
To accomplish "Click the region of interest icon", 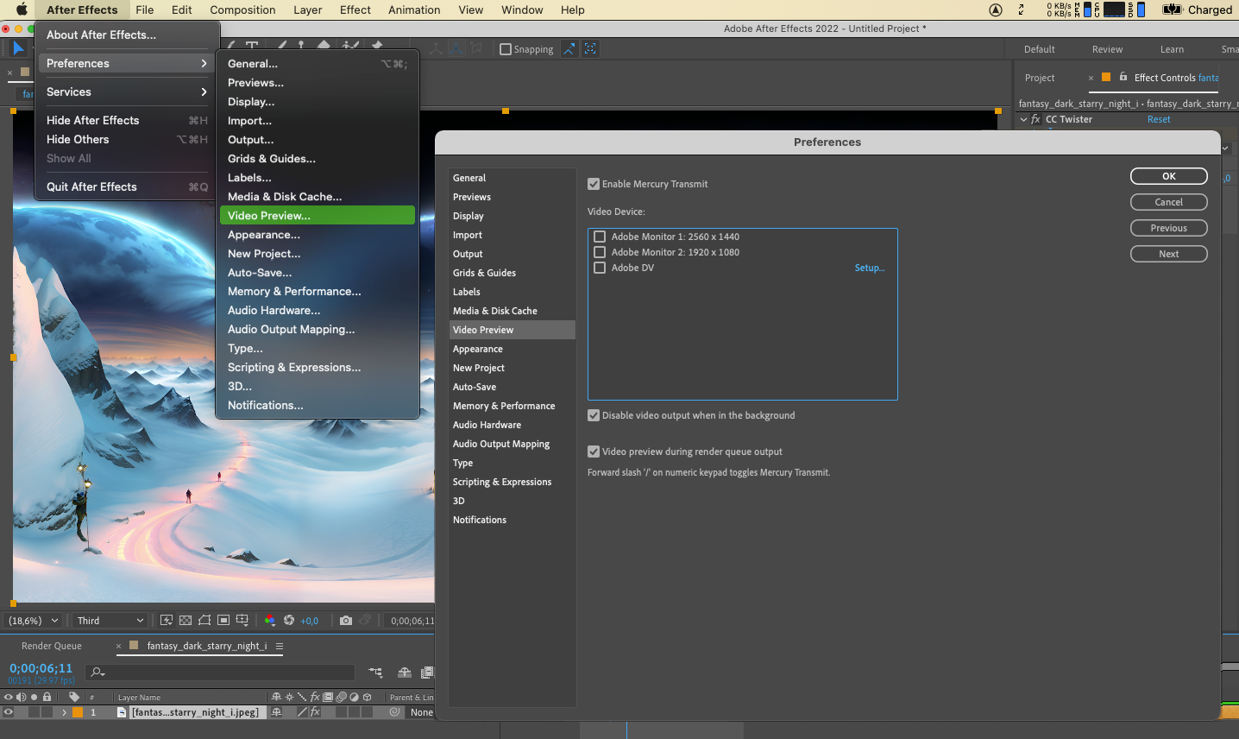I will [x=223, y=620].
